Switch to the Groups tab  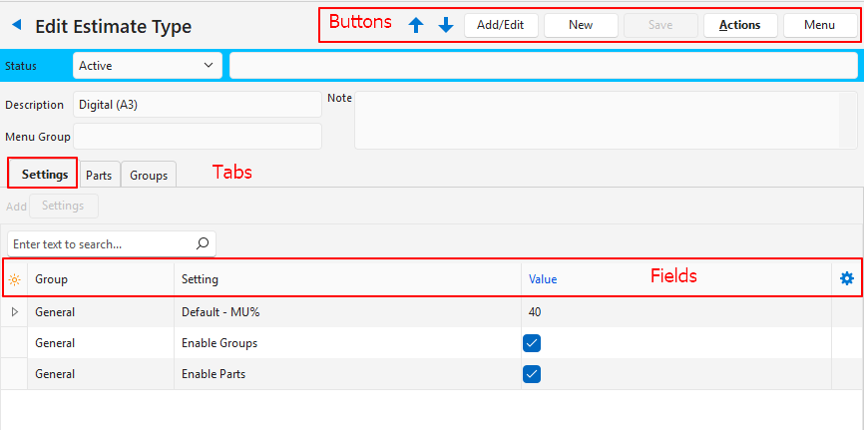pos(149,175)
